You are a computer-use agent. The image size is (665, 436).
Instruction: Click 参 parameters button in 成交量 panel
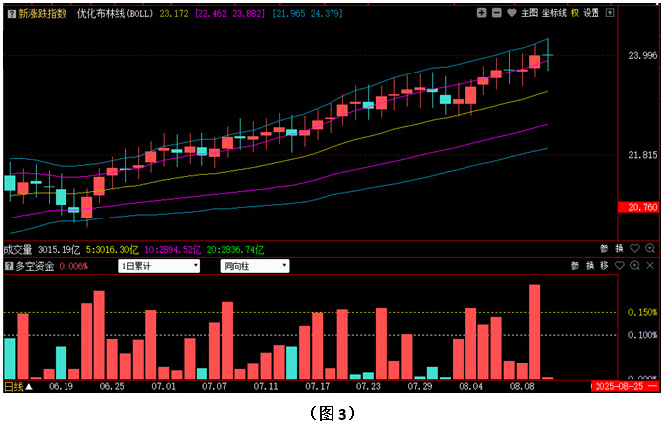[604, 249]
